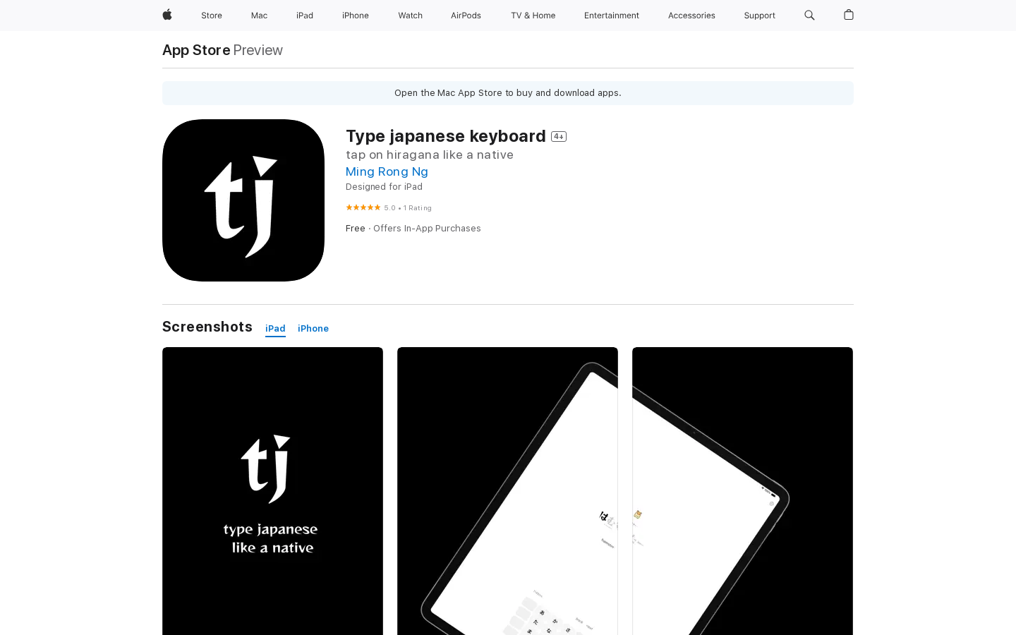Click Offers In-App Purchases text
Image resolution: width=1016 pixels, height=635 pixels.
(x=427, y=229)
